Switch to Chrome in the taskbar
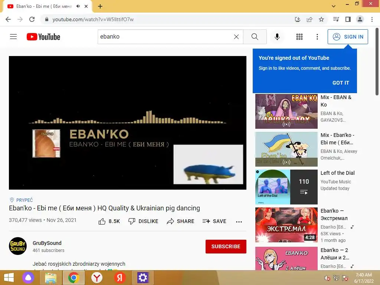Screen dimensions: 380x285 74,278
